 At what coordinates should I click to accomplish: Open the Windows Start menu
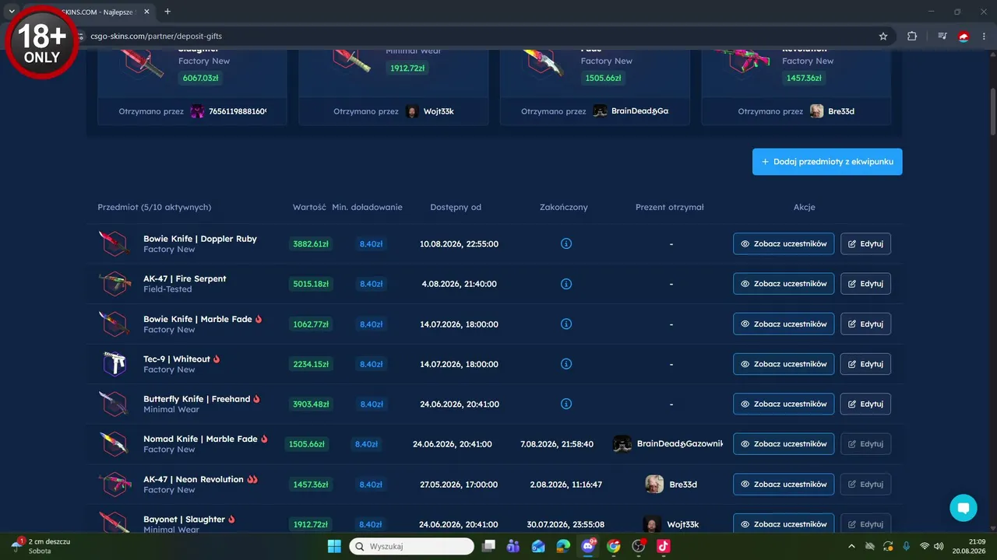(334, 546)
